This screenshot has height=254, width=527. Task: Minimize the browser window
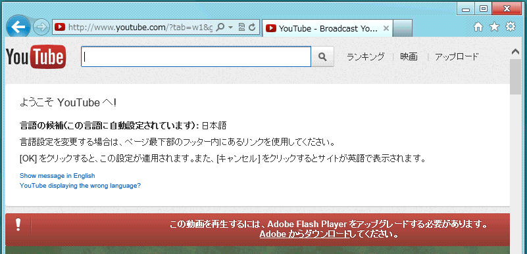coord(466,9)
